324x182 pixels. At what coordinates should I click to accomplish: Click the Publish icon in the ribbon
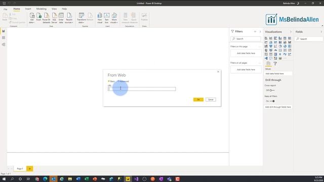144,17
